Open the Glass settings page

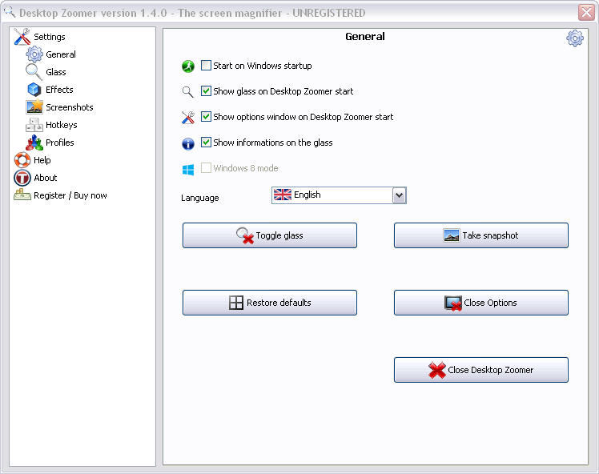pos(56,72)
